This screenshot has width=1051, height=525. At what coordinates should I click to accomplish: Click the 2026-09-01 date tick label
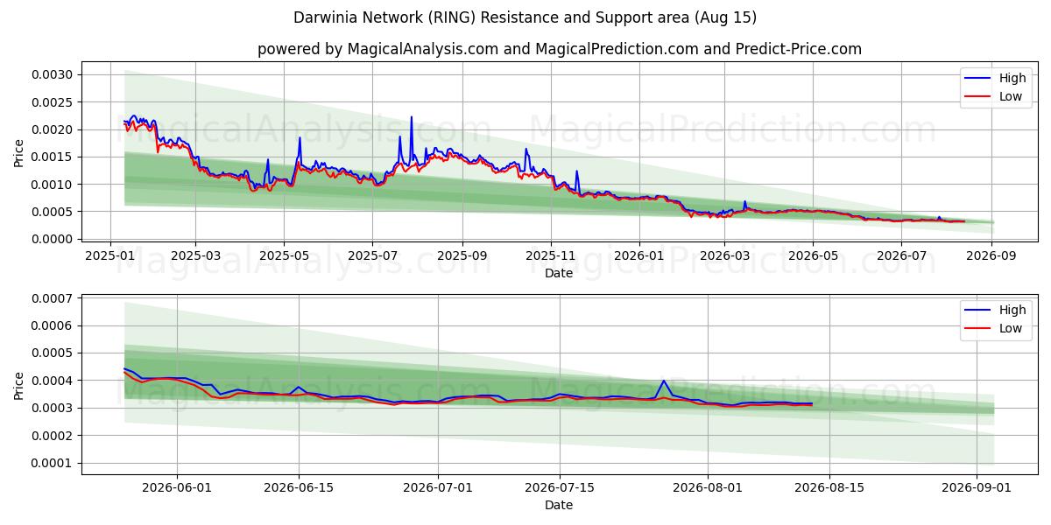[x=977, y=488]
